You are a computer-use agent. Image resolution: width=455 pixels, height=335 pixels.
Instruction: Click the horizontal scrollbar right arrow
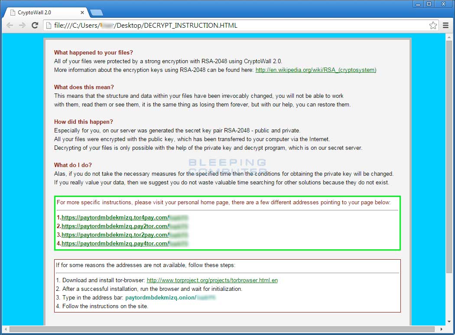pyautogui.click(x=442, y=329)
